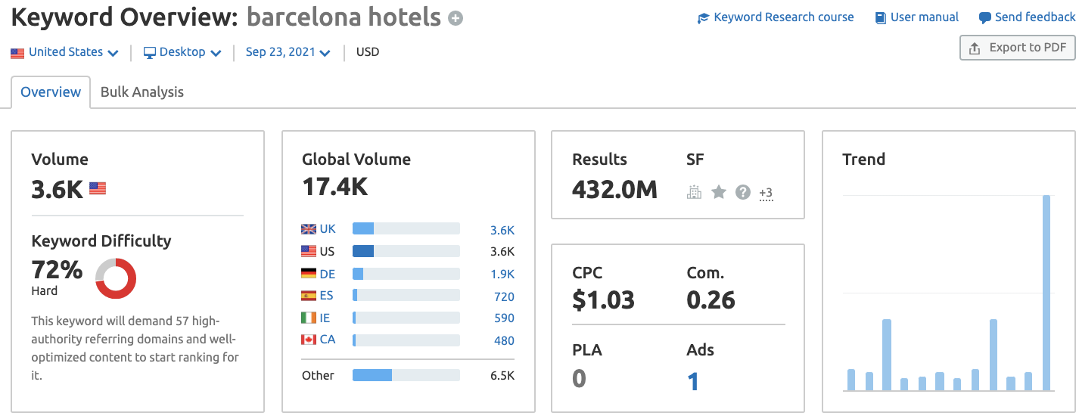Click the Com. value 0.26
The width and height of the screenshot is (1079, 419).
711,300
